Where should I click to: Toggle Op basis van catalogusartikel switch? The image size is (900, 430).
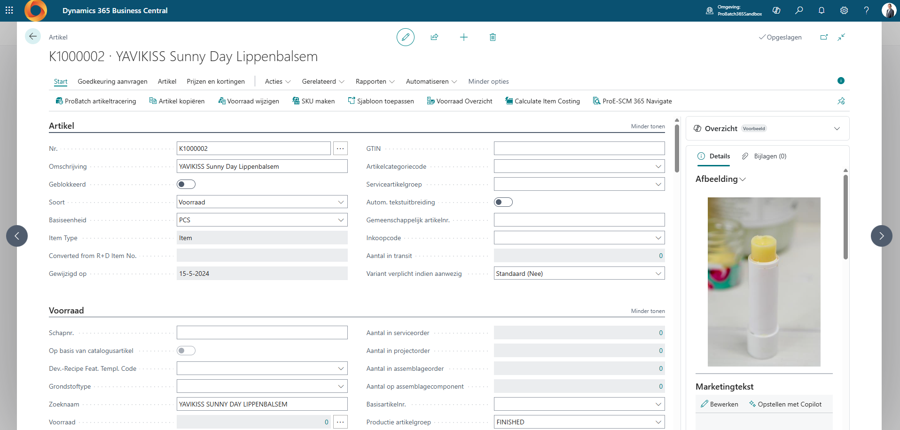(186, 351)
